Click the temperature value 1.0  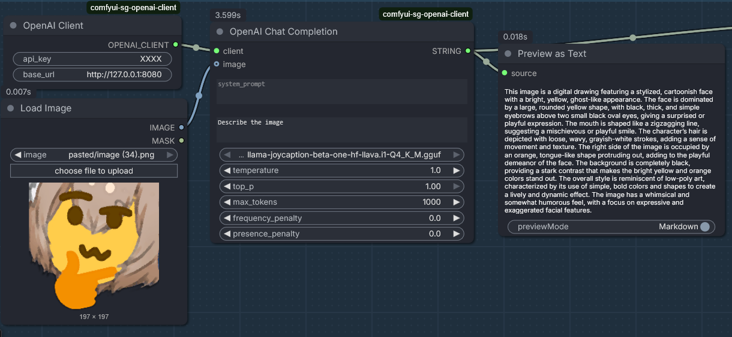(436, 171)
